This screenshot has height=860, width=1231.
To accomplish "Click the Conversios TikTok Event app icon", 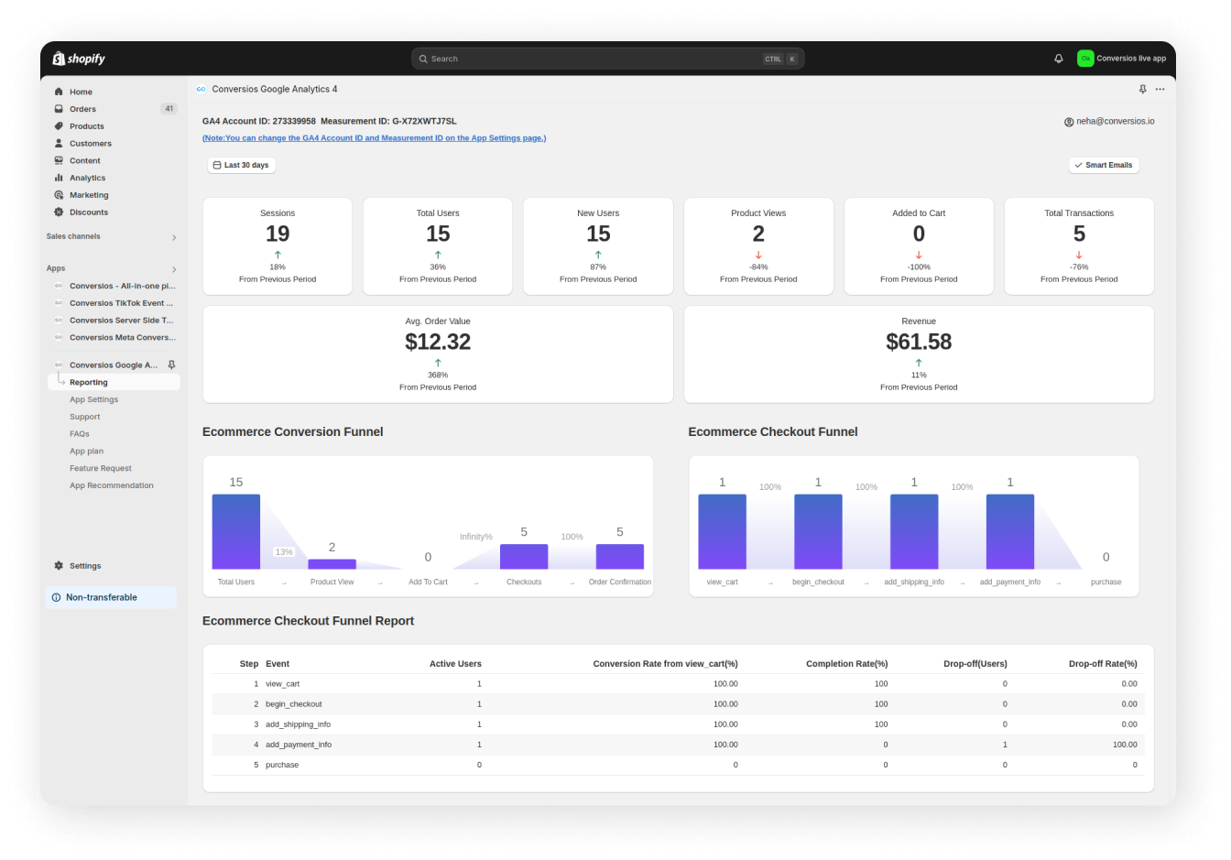I will pos(59,303).
